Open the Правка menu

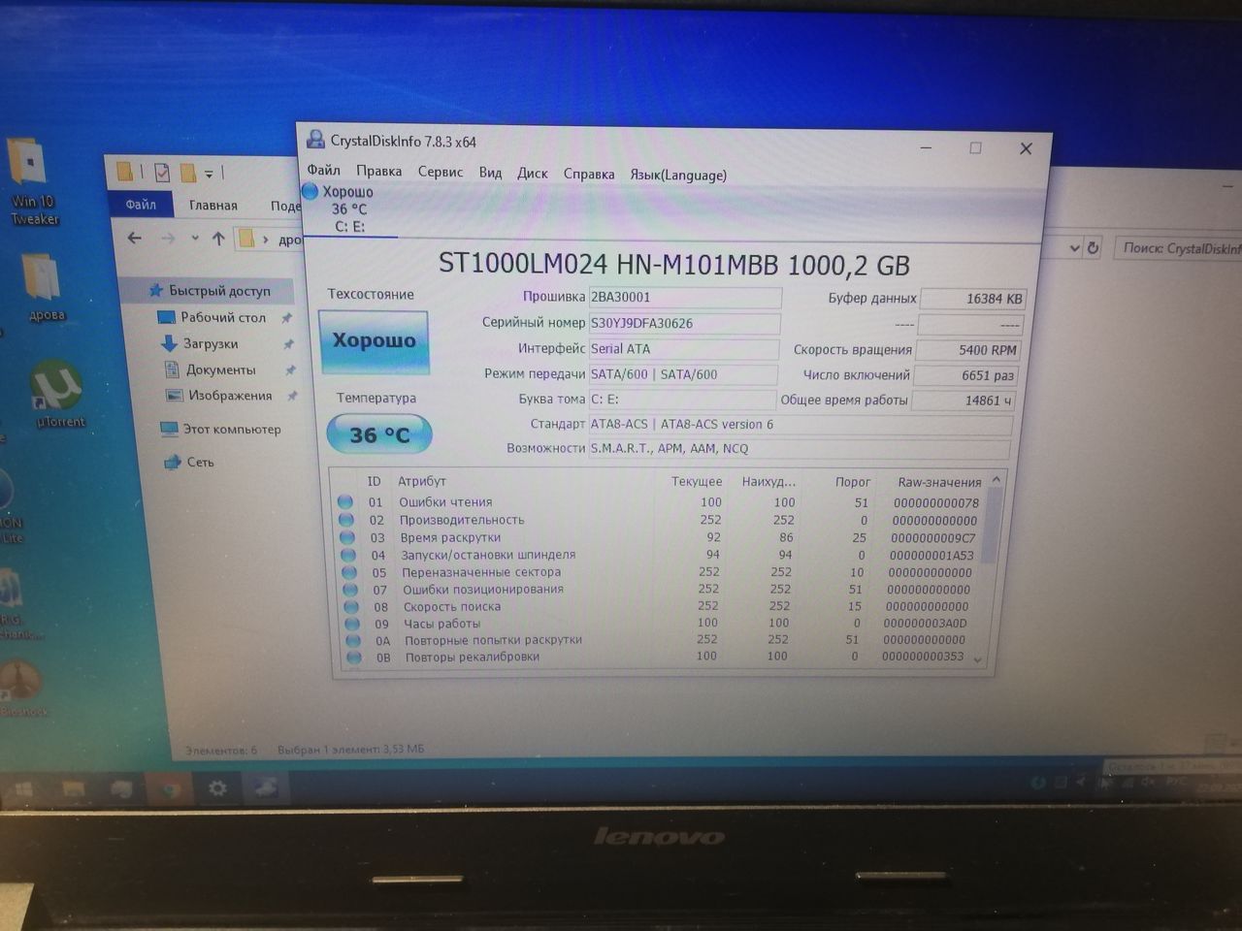click(x=378, y=171)
